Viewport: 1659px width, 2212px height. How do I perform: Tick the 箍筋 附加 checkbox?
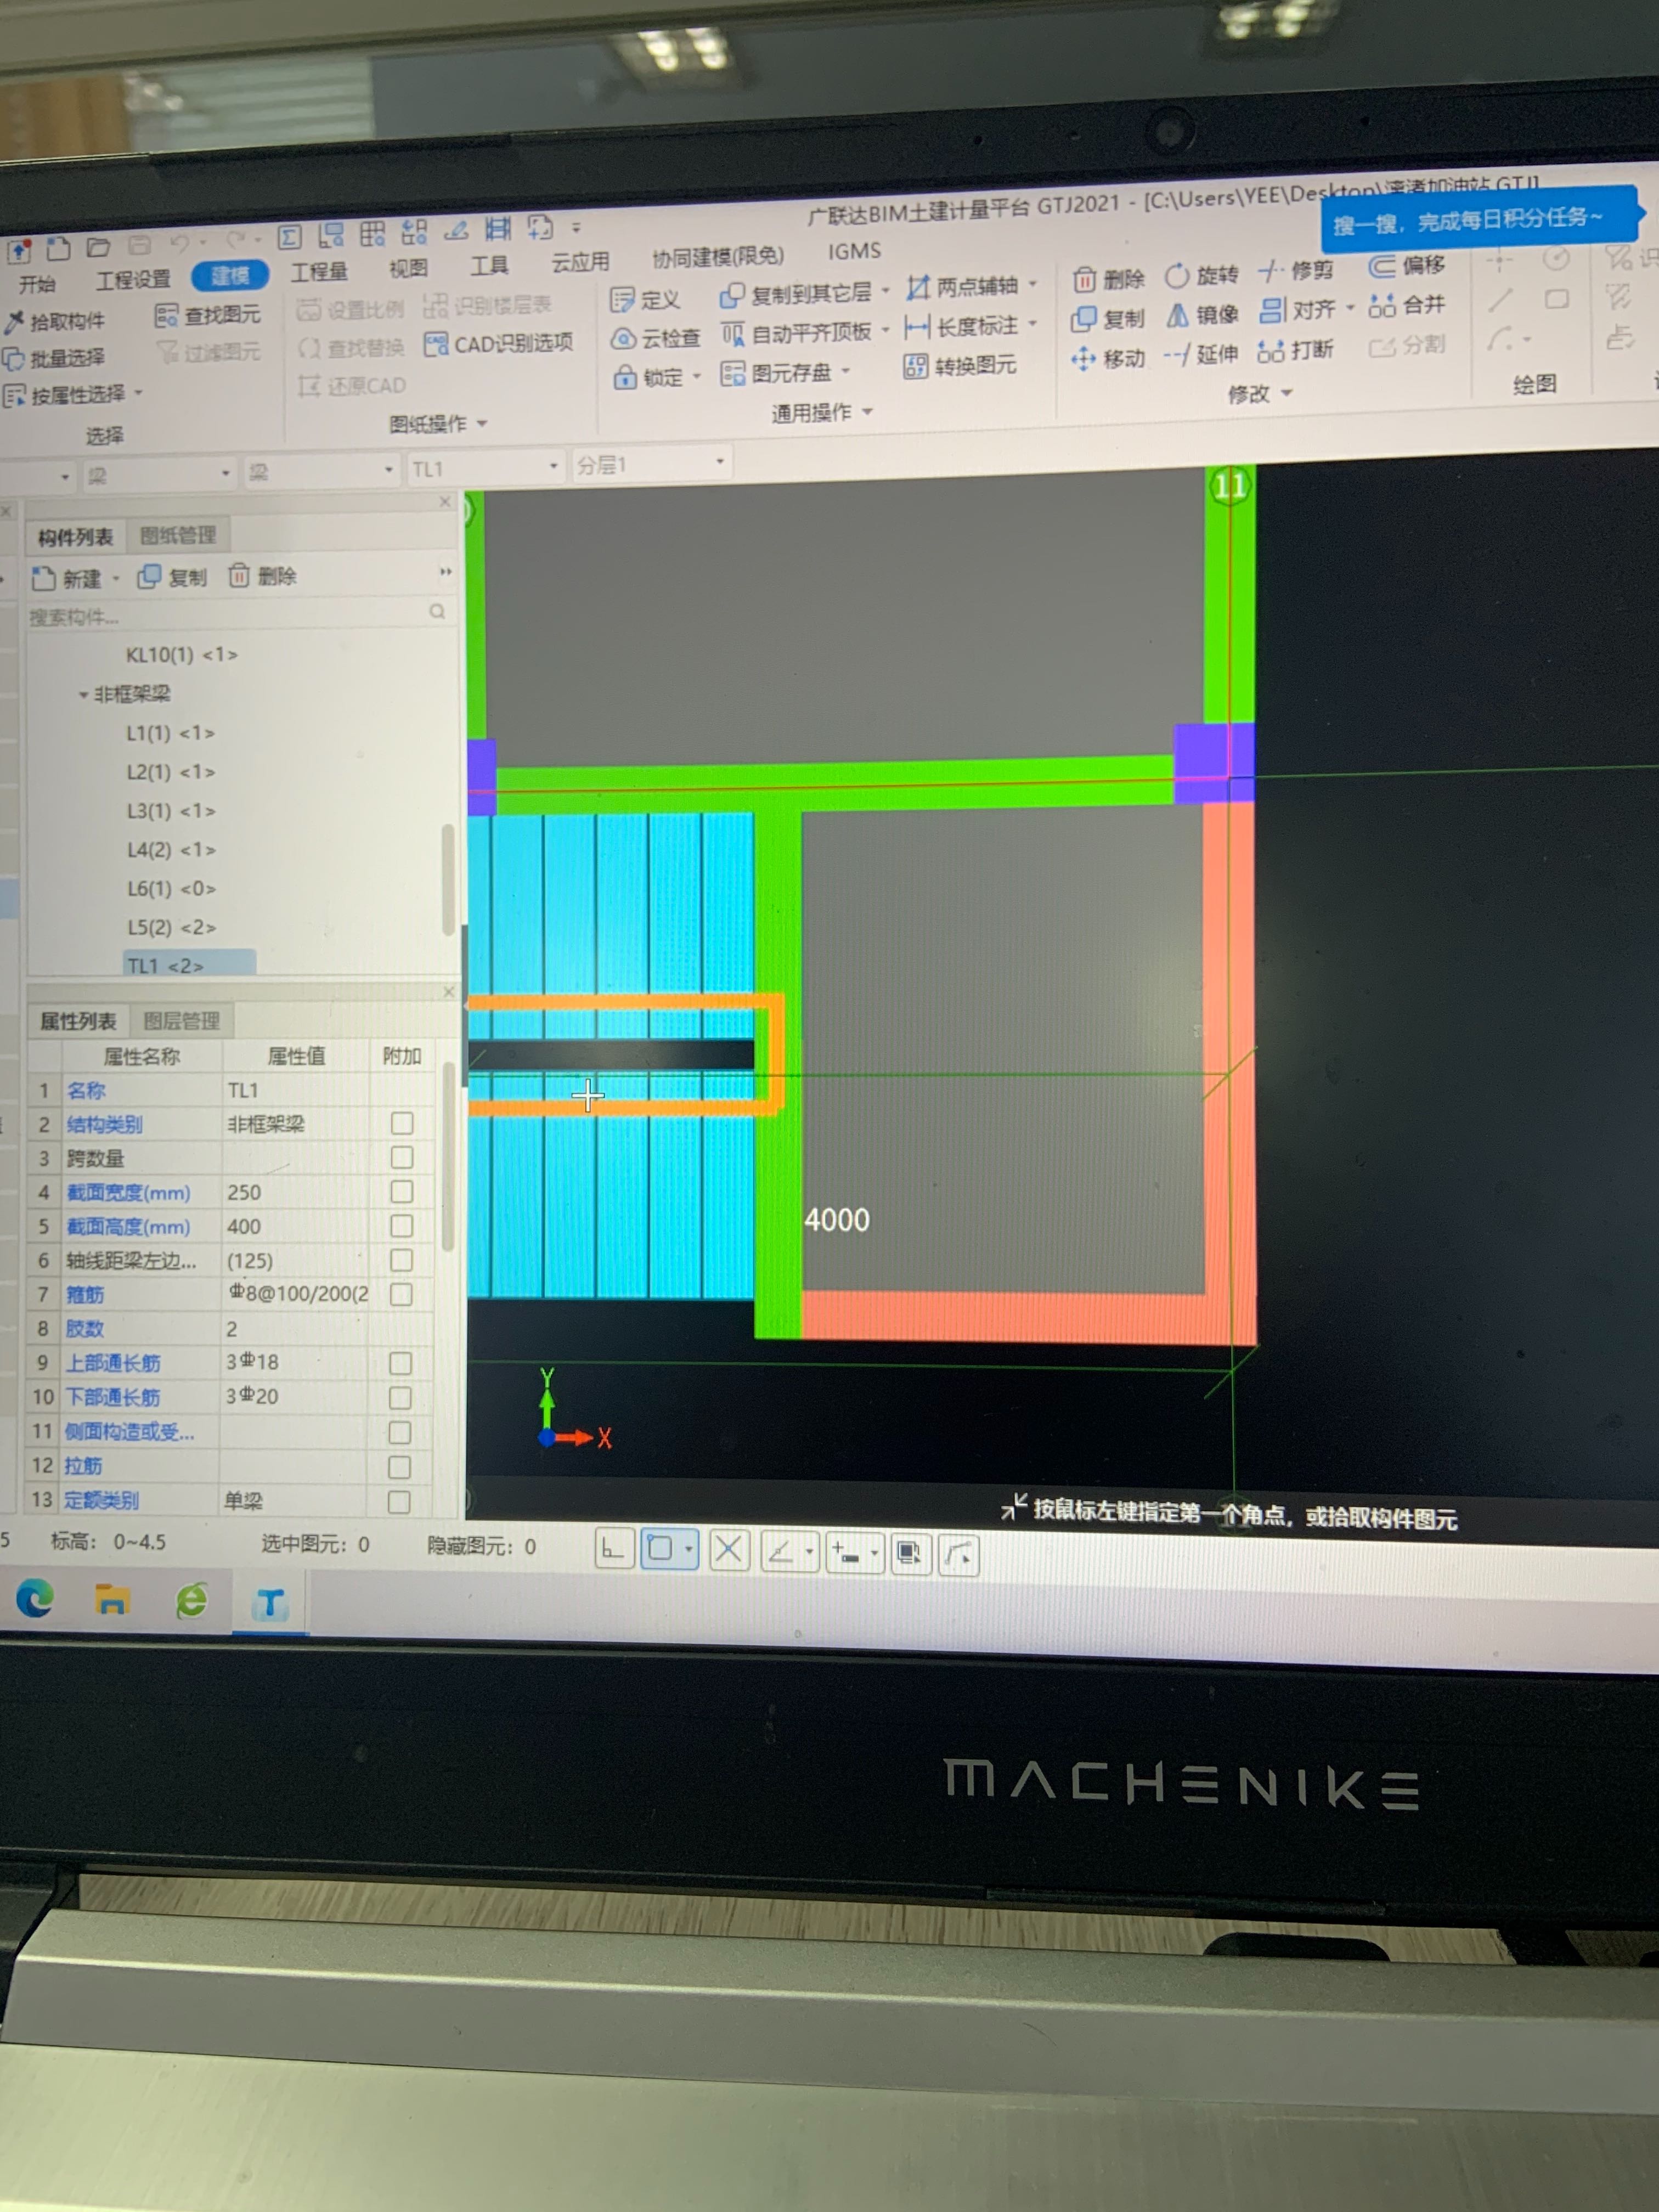pyautogui.click(x=401, y=1294)
